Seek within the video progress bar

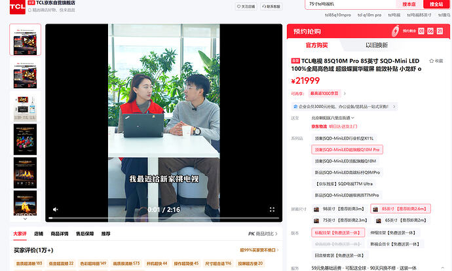(164, 218)
